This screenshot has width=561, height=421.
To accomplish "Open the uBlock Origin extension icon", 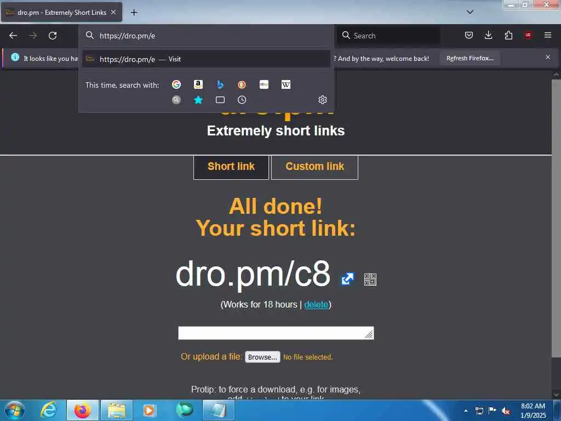I will [x=528, y=35].
